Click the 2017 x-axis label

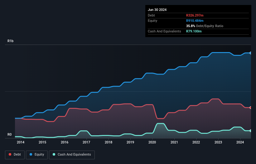coord(86,142)
